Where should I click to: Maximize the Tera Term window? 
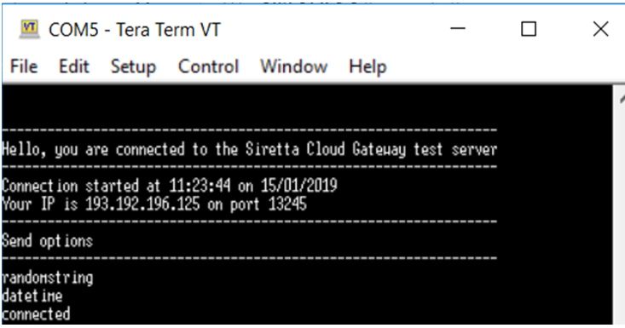[x=529, y=29]
